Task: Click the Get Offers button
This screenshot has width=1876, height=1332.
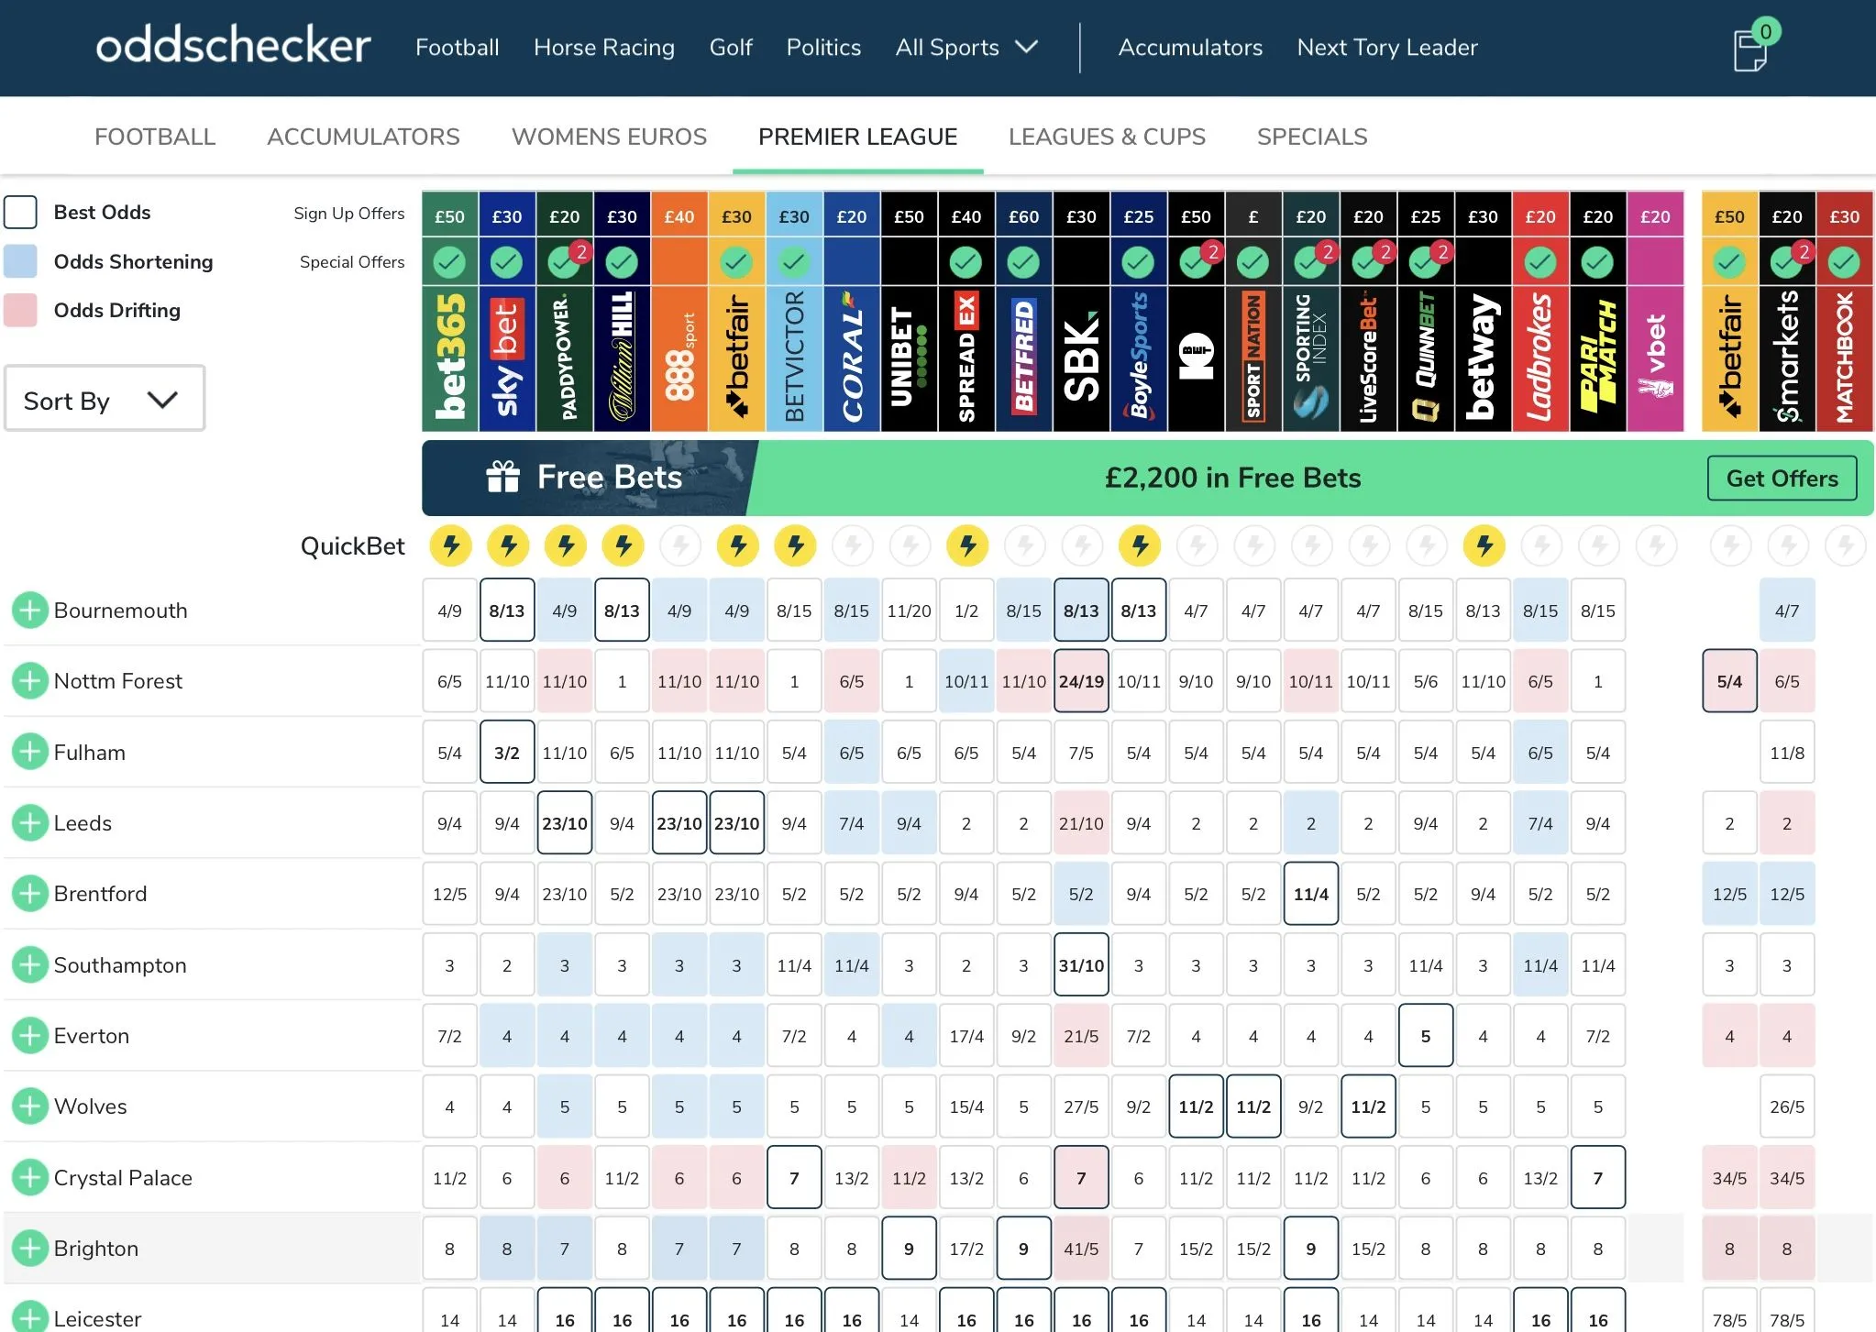Action: click(x=1781, y=479)
